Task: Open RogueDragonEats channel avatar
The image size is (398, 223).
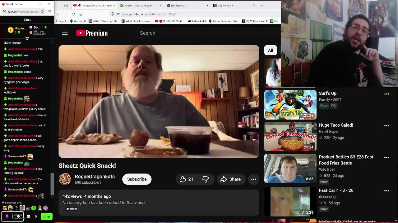Action: (65, 179)
